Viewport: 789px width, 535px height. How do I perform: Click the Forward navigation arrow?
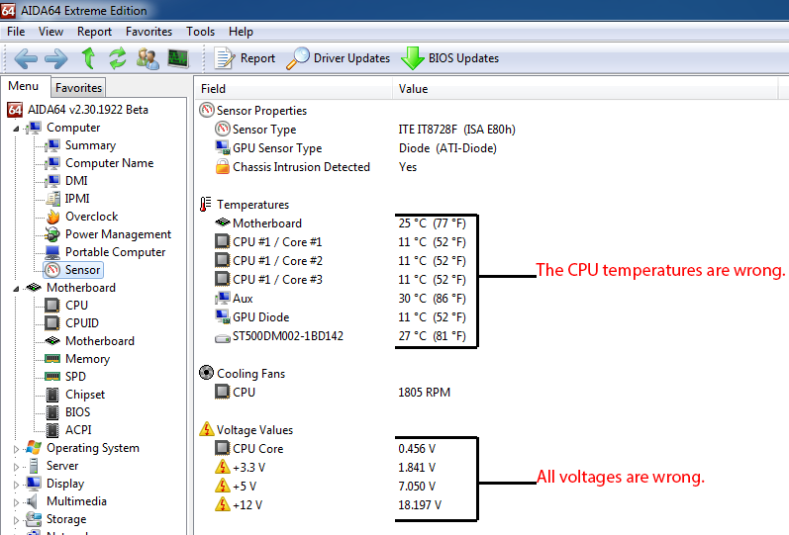click(55, 58)
